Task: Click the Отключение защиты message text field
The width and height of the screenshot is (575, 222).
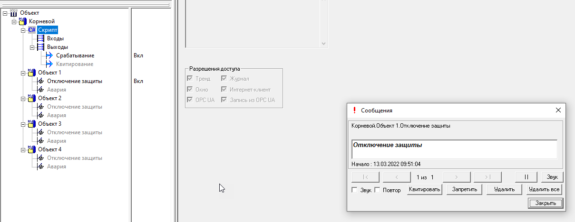Action: [454, 149]
